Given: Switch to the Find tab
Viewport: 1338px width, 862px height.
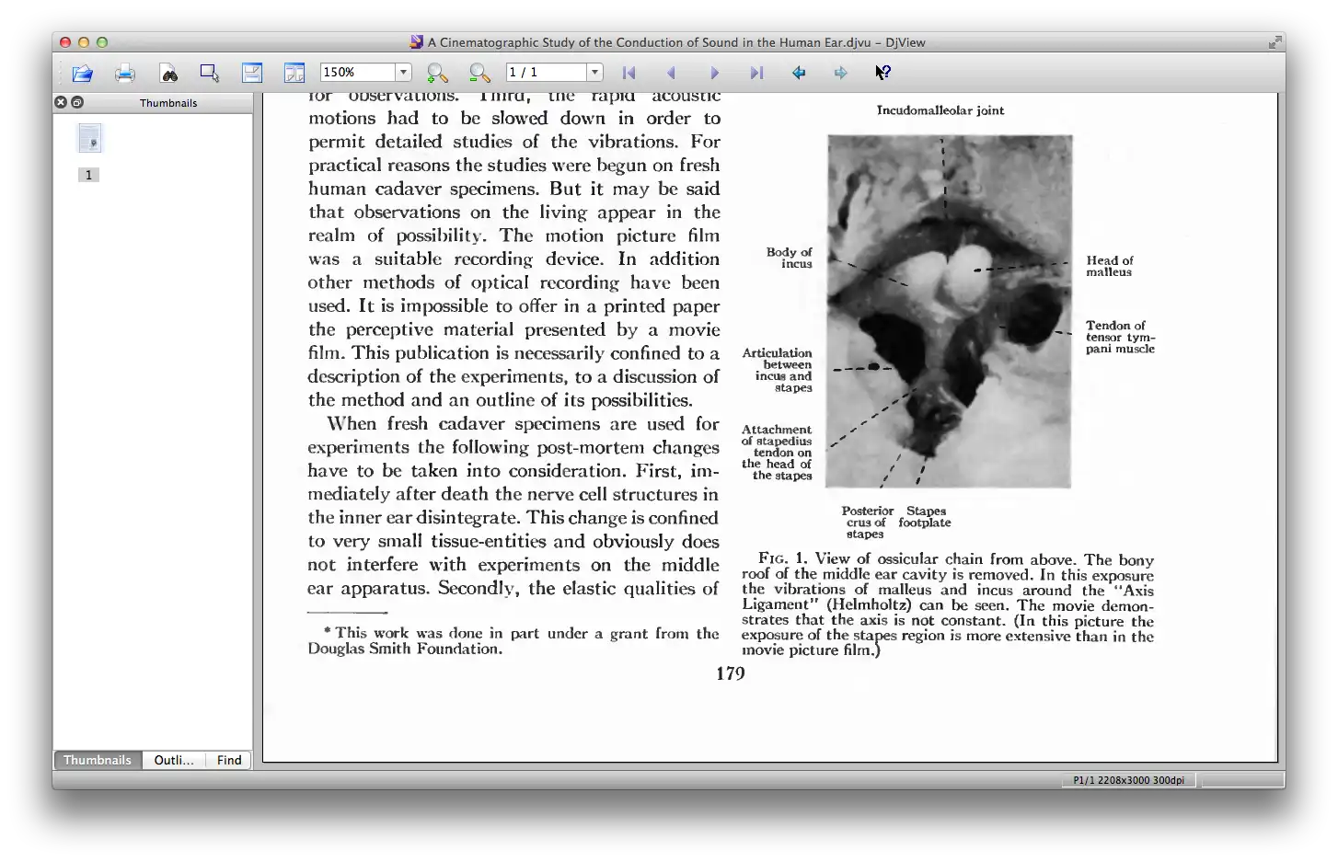Looking at the screenshot, I should [x=229, y=760].
